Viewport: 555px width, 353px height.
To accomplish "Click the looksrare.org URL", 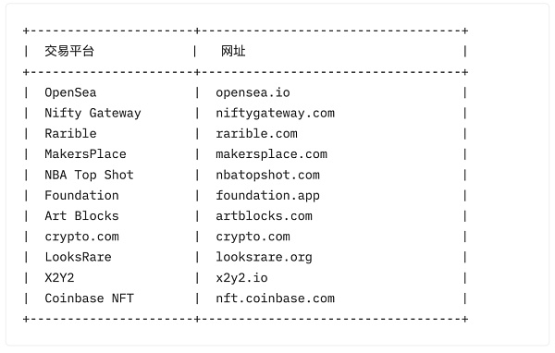I will point(264,258).
